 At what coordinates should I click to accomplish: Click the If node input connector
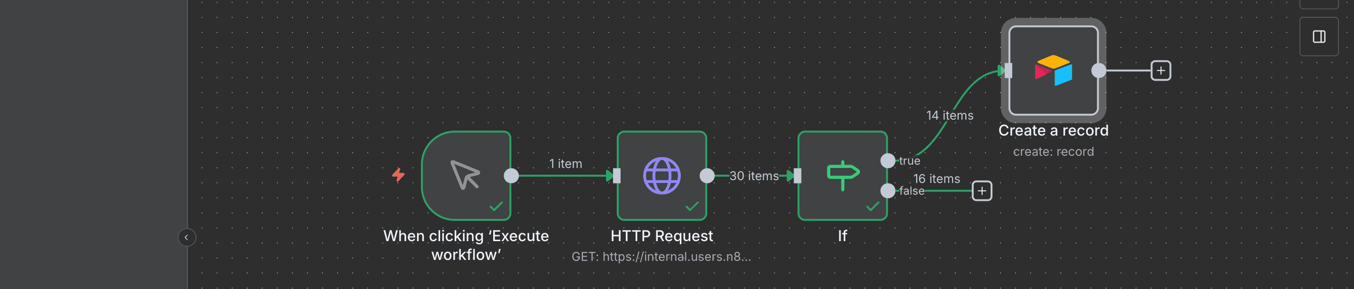point(797,176)
